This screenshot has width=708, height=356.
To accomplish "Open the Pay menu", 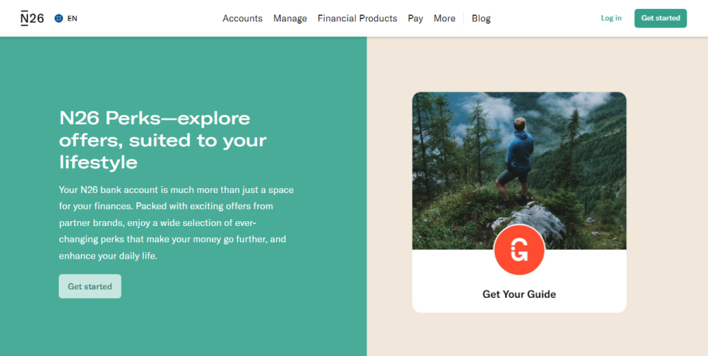I will click(416, 19).
